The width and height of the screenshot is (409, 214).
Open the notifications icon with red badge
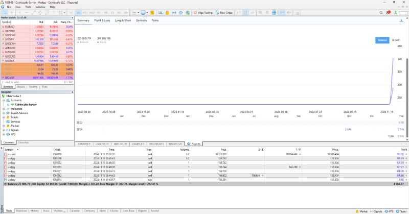click(x=388, y=12)
